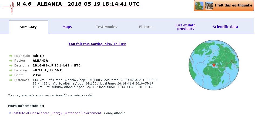Click the ruins photo in felt button
255x123 pixels.
(x=209, y=5)
